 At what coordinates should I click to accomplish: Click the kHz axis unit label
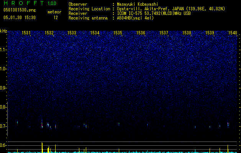pos(3,31)
